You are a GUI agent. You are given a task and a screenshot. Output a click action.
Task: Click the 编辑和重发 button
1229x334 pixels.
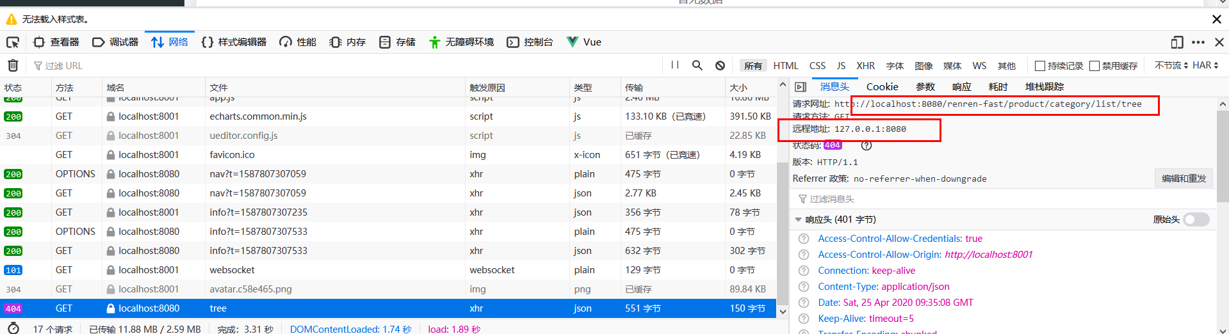tap(1184, 179)
